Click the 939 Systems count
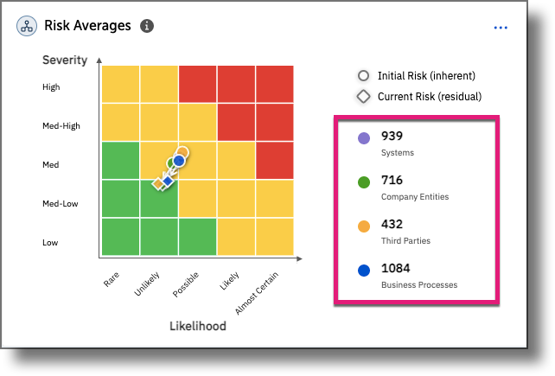 tap(392, 136)
